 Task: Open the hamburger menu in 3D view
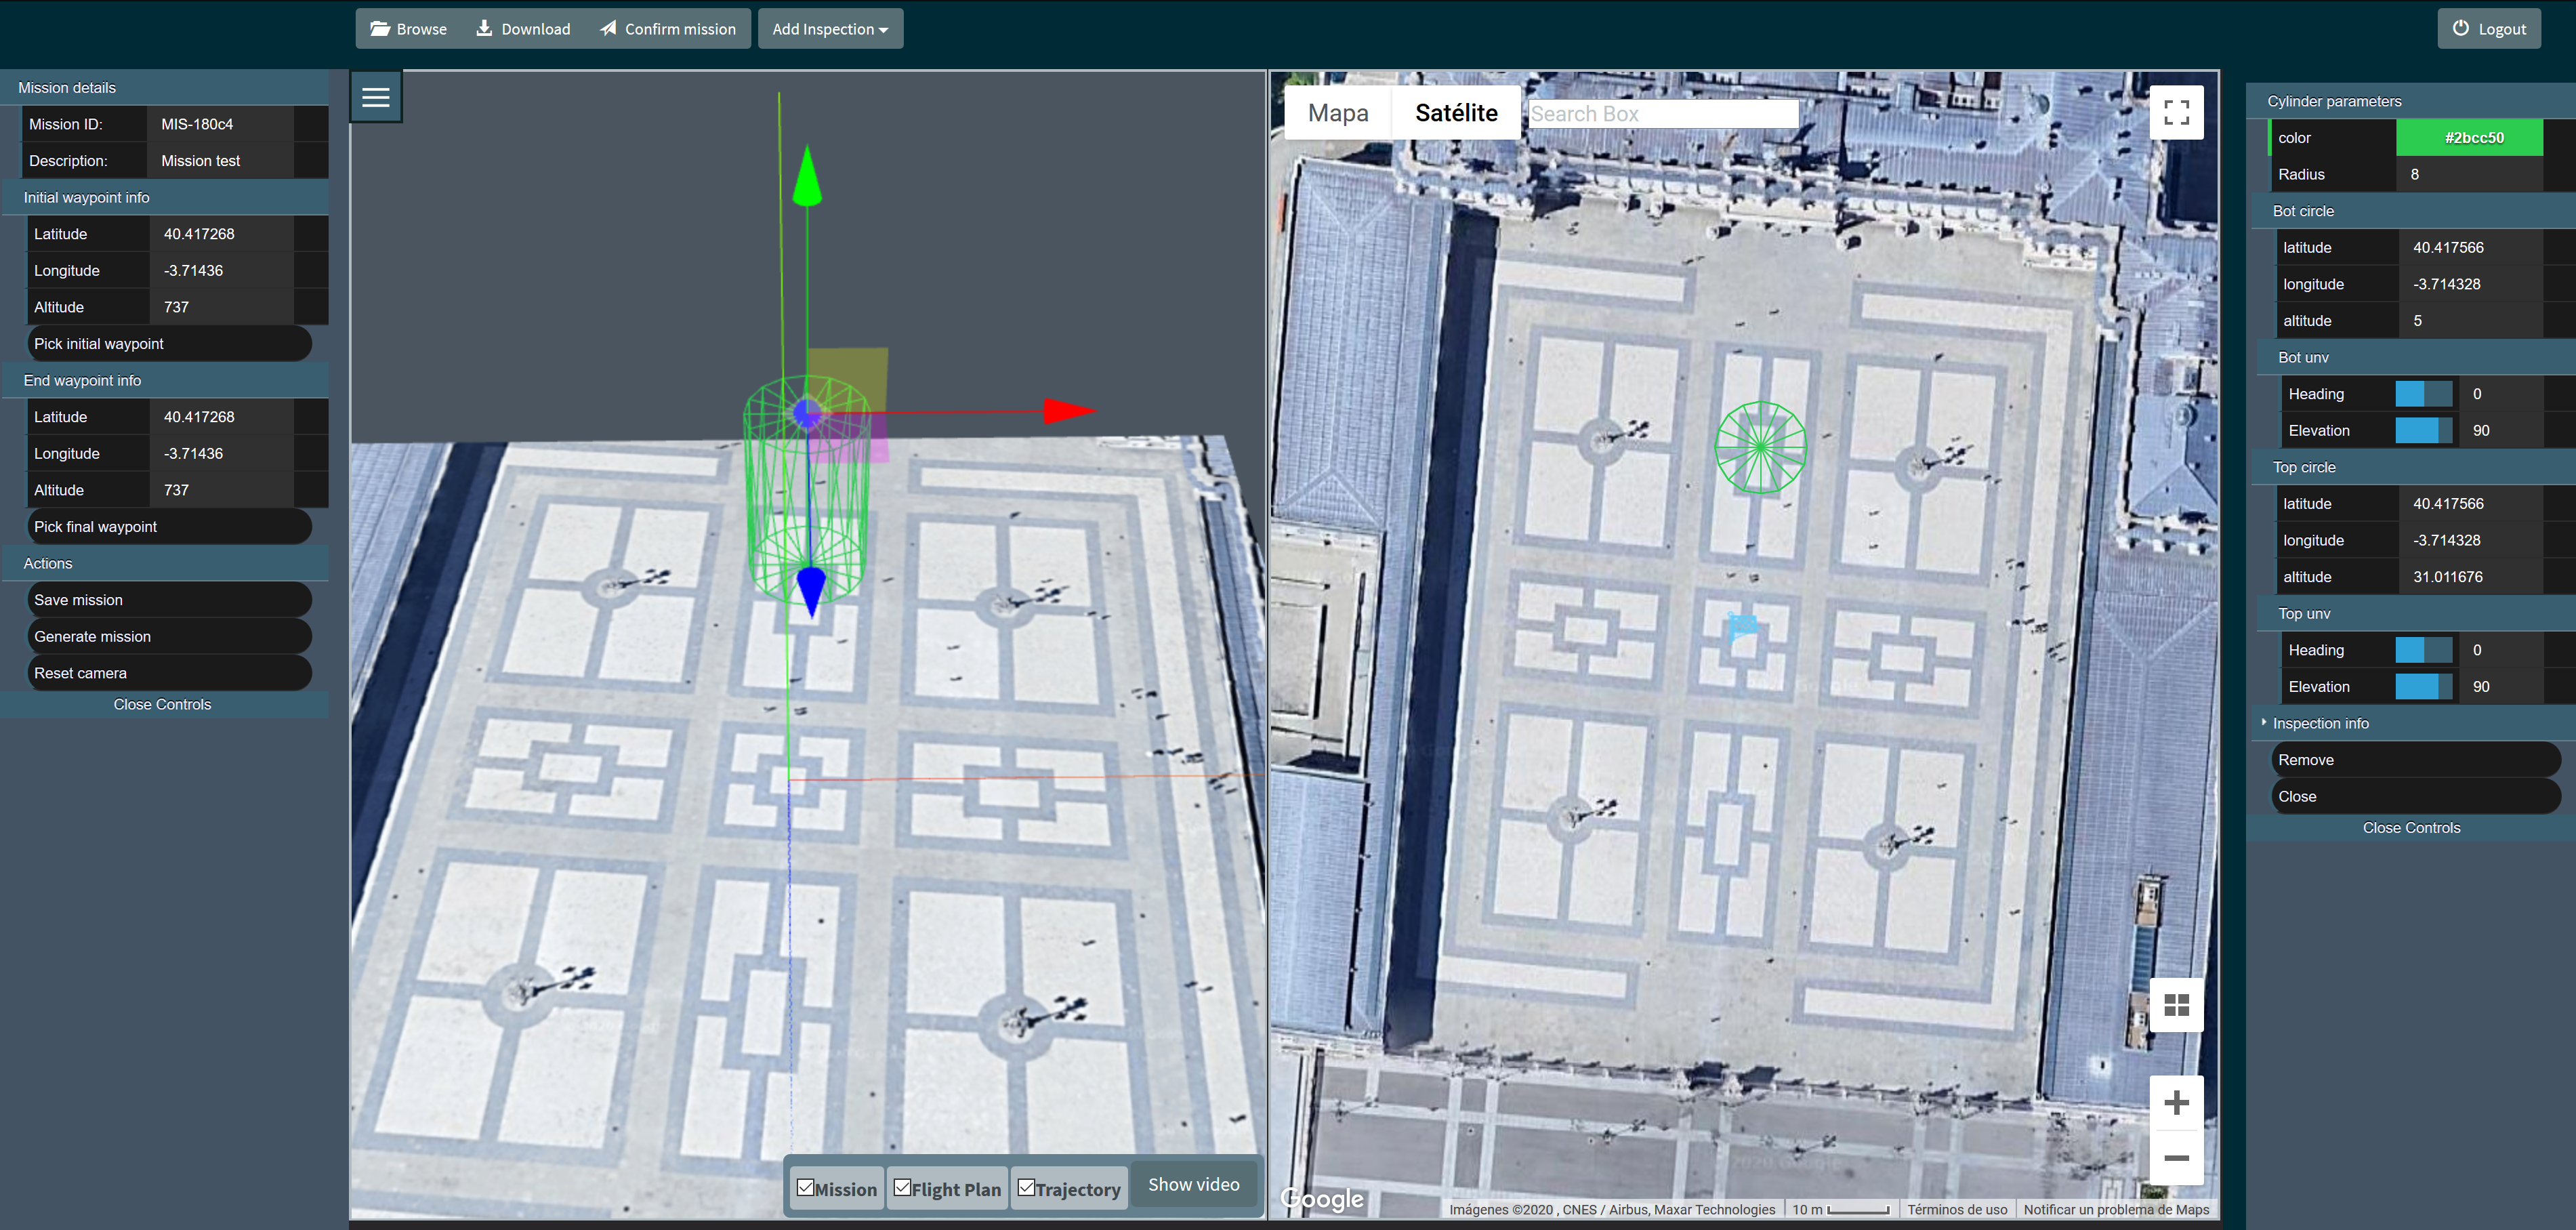click(376, 97)
